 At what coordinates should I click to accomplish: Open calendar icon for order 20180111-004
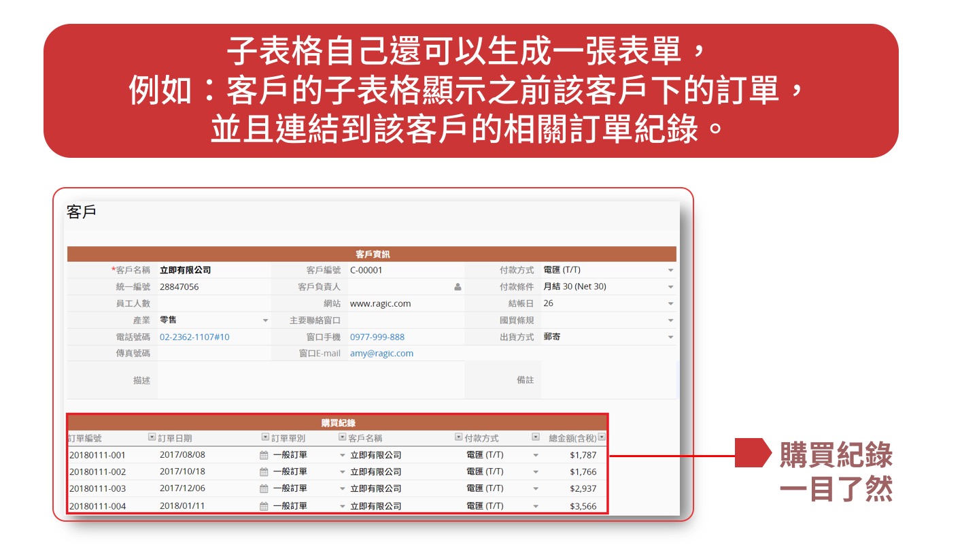(264, 505)
